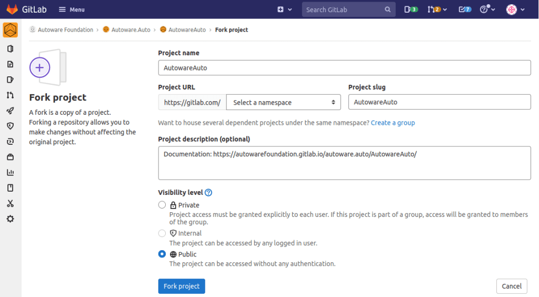
Task: Click into the Project name field
Action: tap(344, 68)
